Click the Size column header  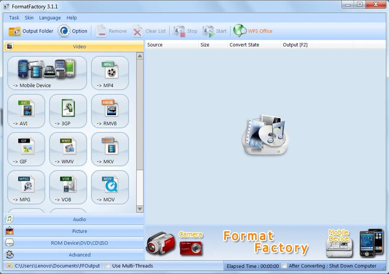click(213, 45)
